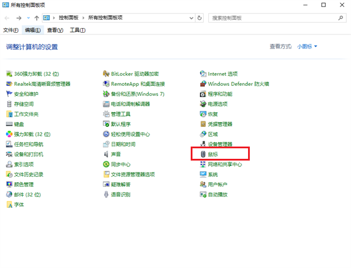This screenshot has width=351, height=268.
Task: Open 文件资源管理器选项 link
Action: pos(133,175)
